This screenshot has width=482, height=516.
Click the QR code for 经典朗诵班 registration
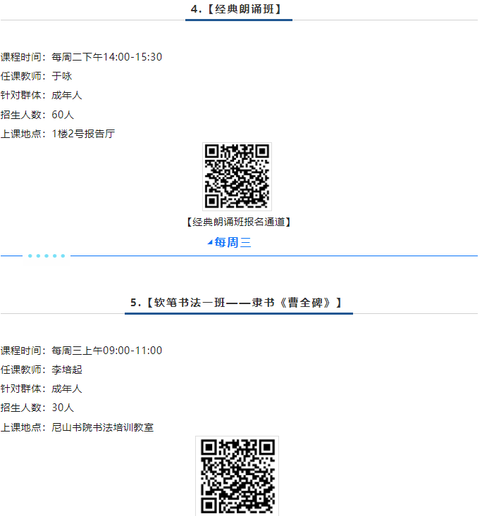click(237, 177)
